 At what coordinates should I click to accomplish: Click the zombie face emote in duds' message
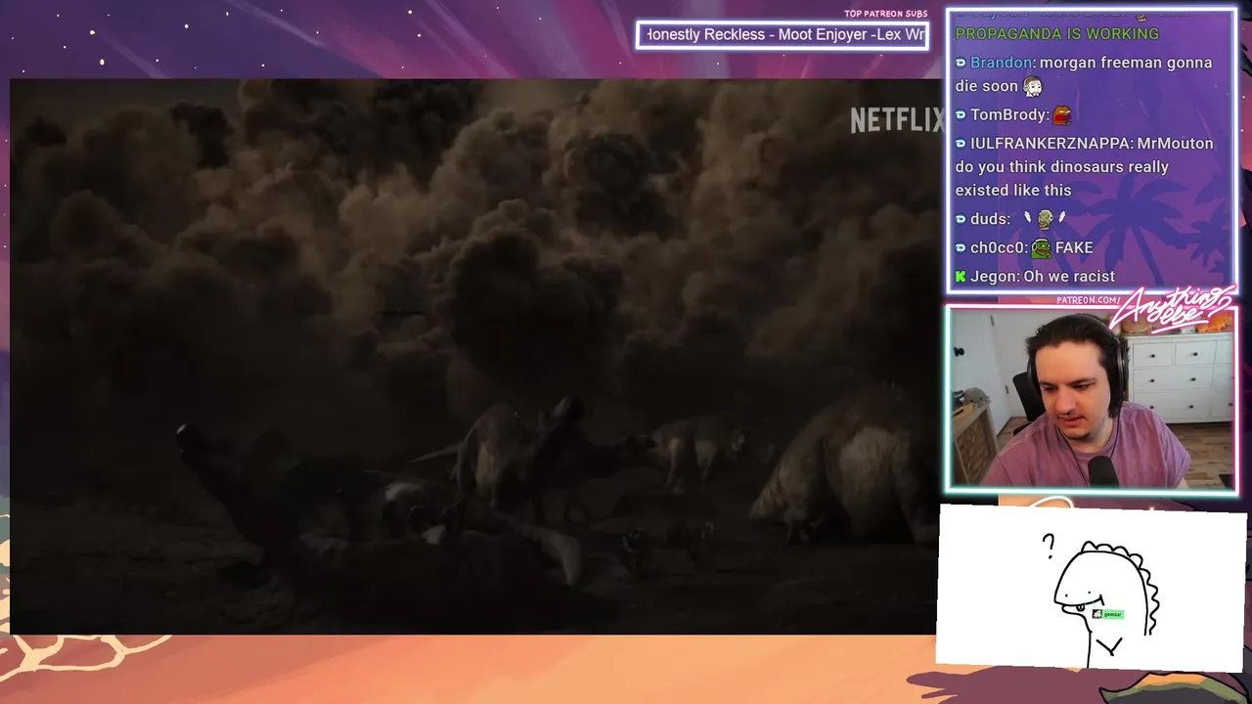(x=1045, y=219)
